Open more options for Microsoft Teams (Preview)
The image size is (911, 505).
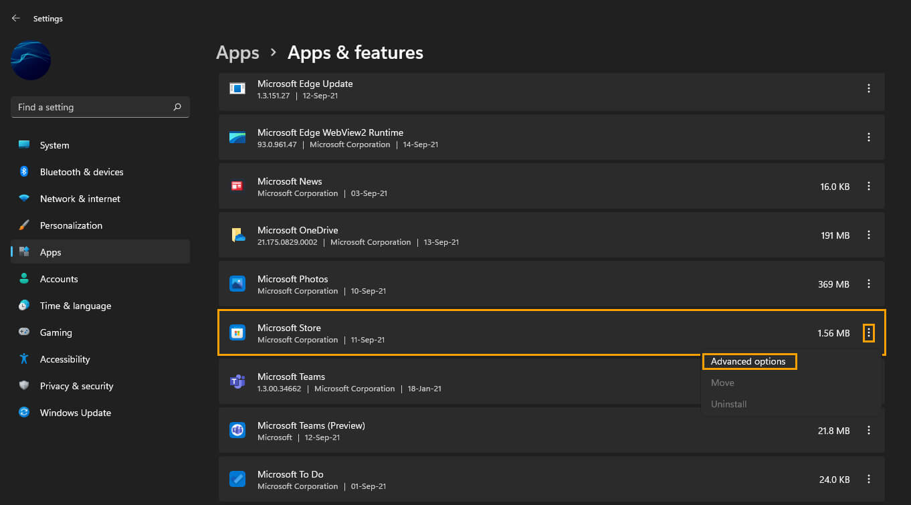pyautogui.click(x=868, y=430)
